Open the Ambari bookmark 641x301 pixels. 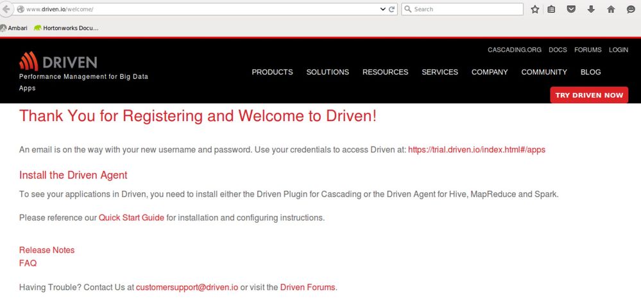14,28
